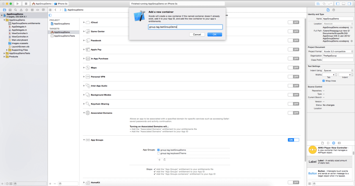Refresh the App Groups list
This screenshot has height=186, width=355.
(165, 160)
